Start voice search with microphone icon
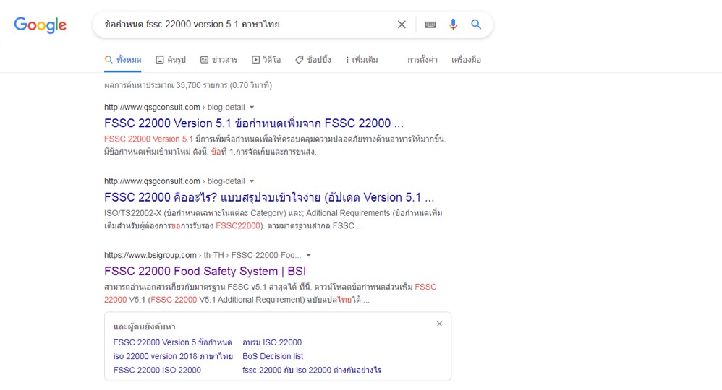 point(453,25)
